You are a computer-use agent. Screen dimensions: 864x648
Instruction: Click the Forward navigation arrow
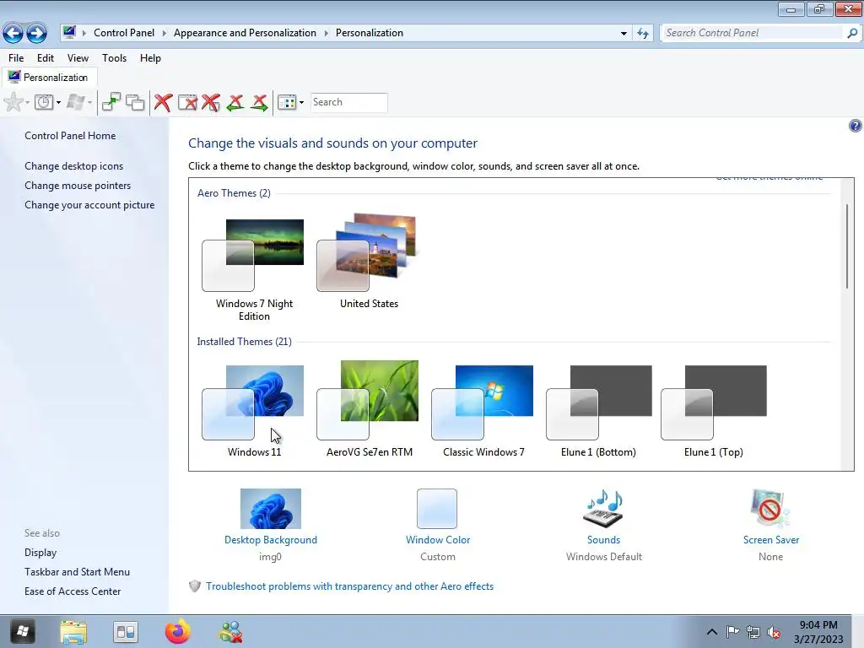coord(37,33)
